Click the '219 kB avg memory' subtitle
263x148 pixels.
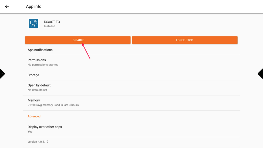53,105
